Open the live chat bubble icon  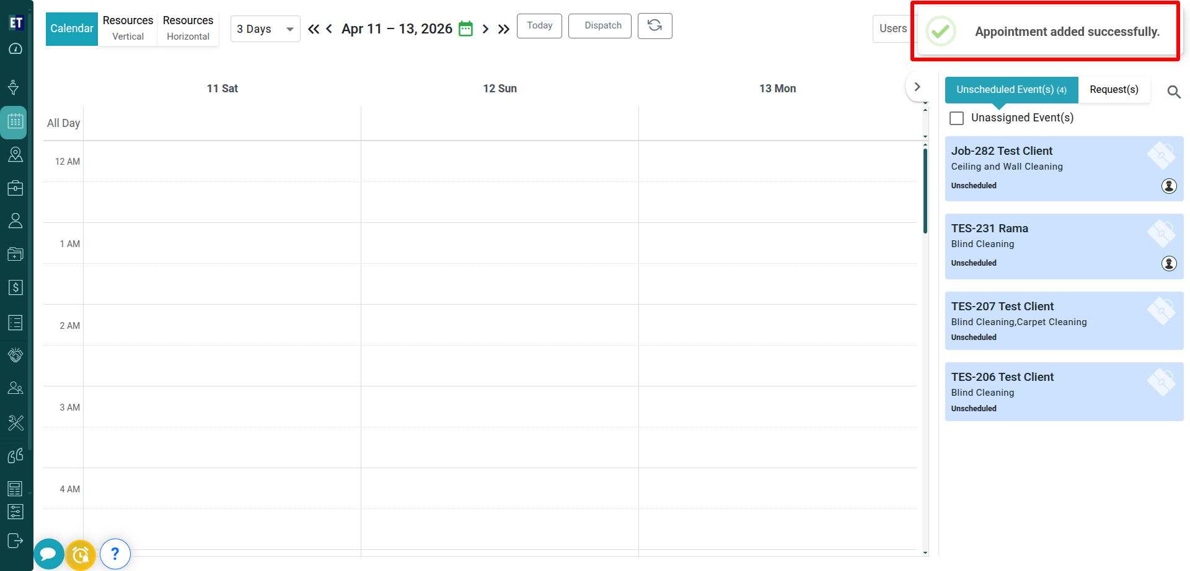point(48,554)
